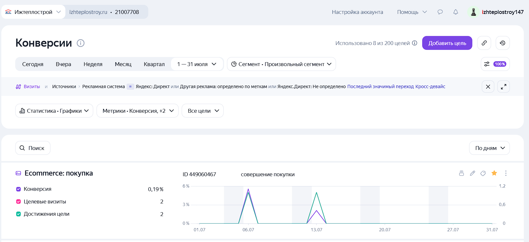The height and width of the screenshot is (242, 529).
Task: Click the izhteplostroy.ru site address
Action: click(88, 12)
